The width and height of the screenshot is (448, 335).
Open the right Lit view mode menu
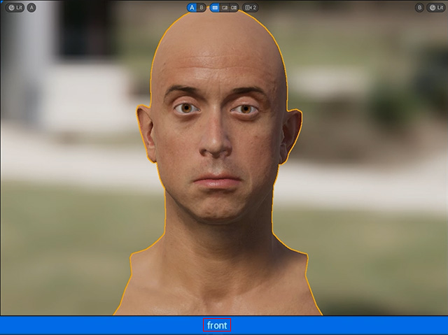[x=436, y=8]
